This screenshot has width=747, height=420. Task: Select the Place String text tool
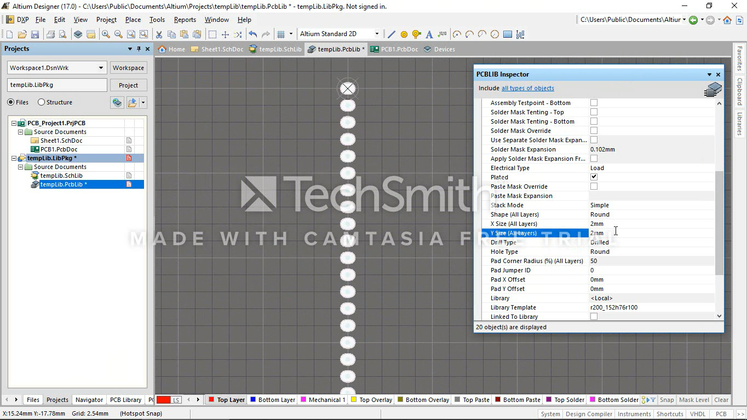(429, 34)
